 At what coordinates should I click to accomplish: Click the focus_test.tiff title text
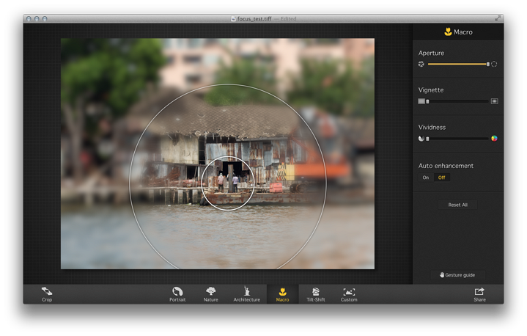pyautogui.click(x=254, y=19)
